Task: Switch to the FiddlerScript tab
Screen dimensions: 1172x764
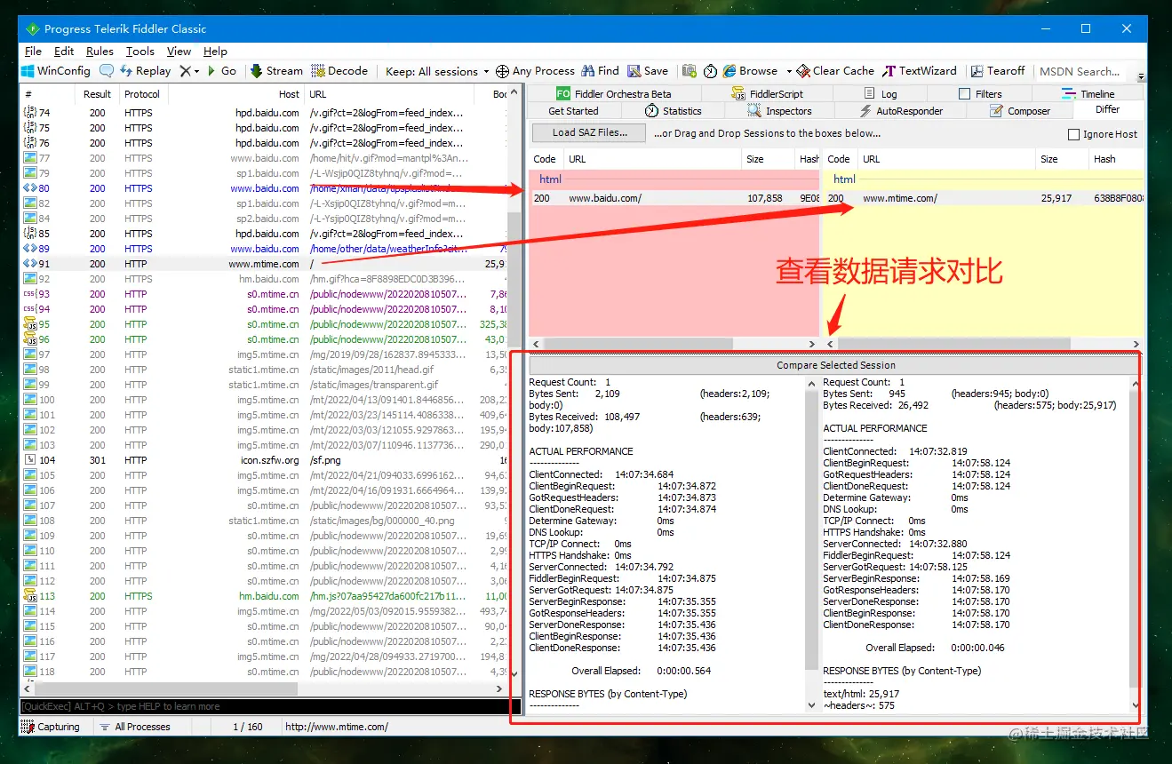Action: tap(768, 94)
